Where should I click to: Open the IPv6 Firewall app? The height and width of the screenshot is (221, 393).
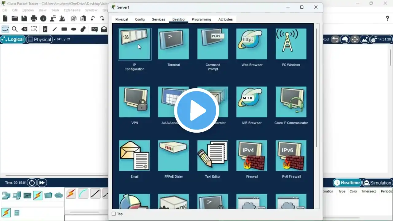tap(291, 156)
